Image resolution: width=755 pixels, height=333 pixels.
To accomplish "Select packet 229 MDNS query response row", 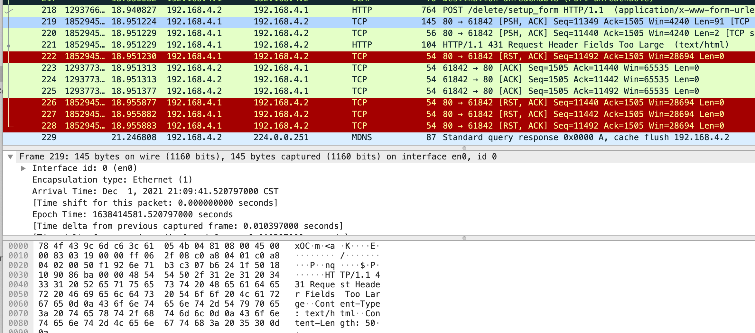I will [x=379, y=138].
